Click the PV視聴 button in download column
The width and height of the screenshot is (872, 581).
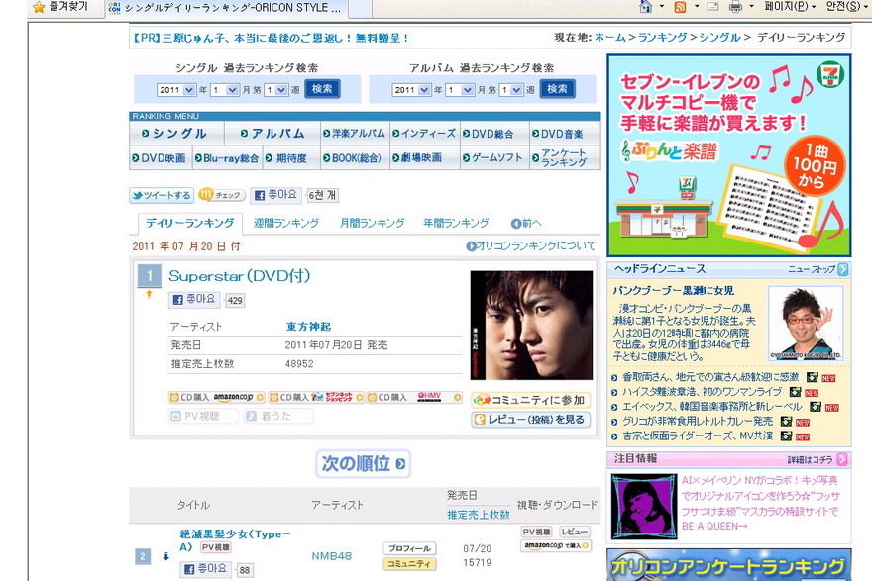point(537,533)
